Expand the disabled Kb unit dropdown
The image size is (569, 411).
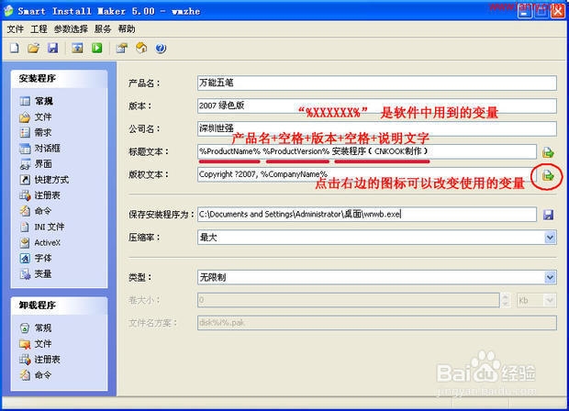tap(550, 300)
